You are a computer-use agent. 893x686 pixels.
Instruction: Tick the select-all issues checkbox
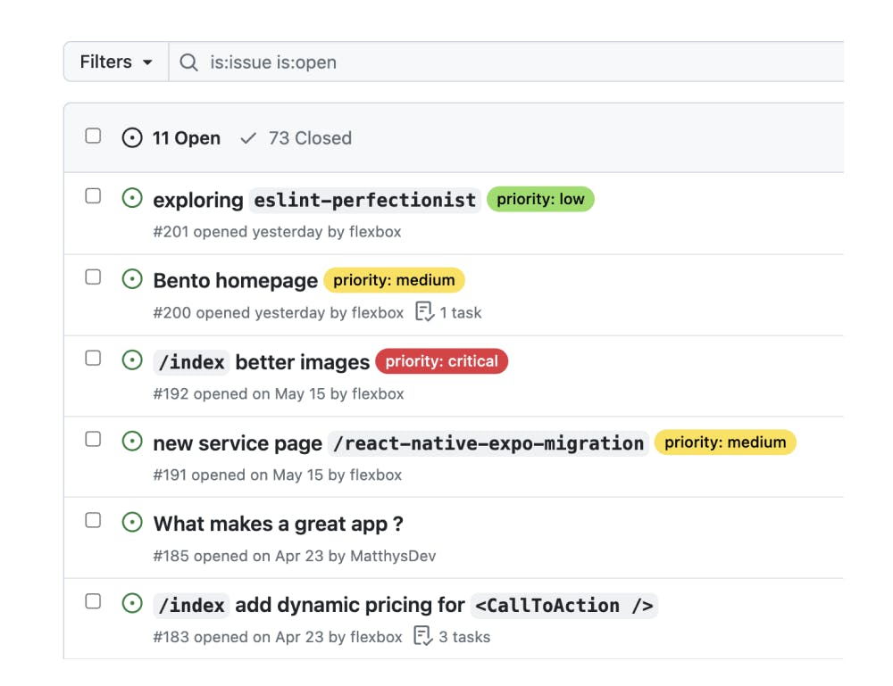click(x=93, y=136)
